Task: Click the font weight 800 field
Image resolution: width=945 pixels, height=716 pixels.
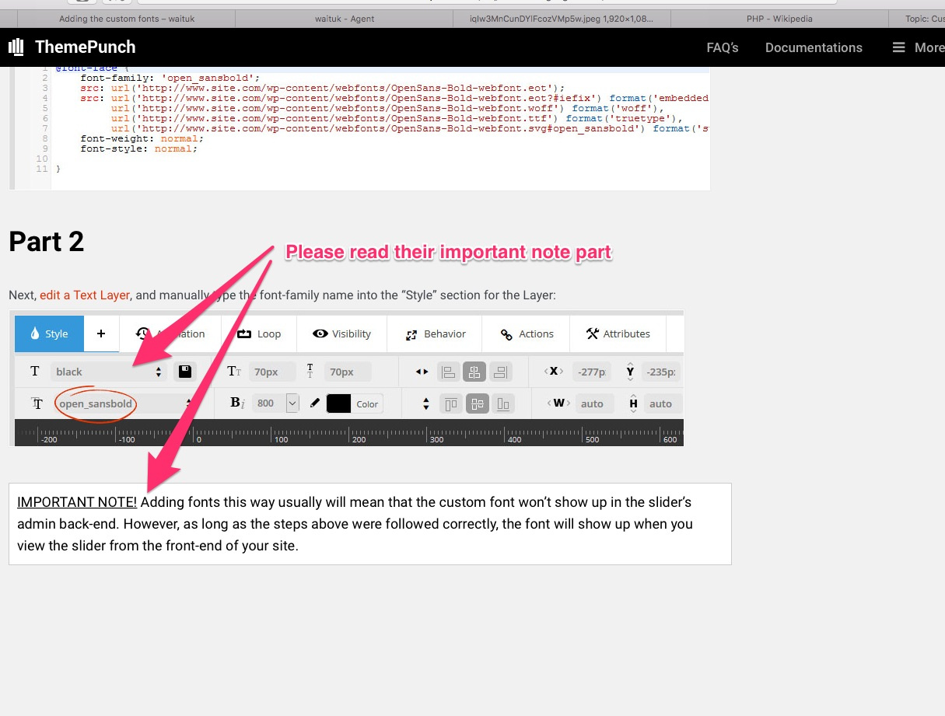Action: pos(268,403)
